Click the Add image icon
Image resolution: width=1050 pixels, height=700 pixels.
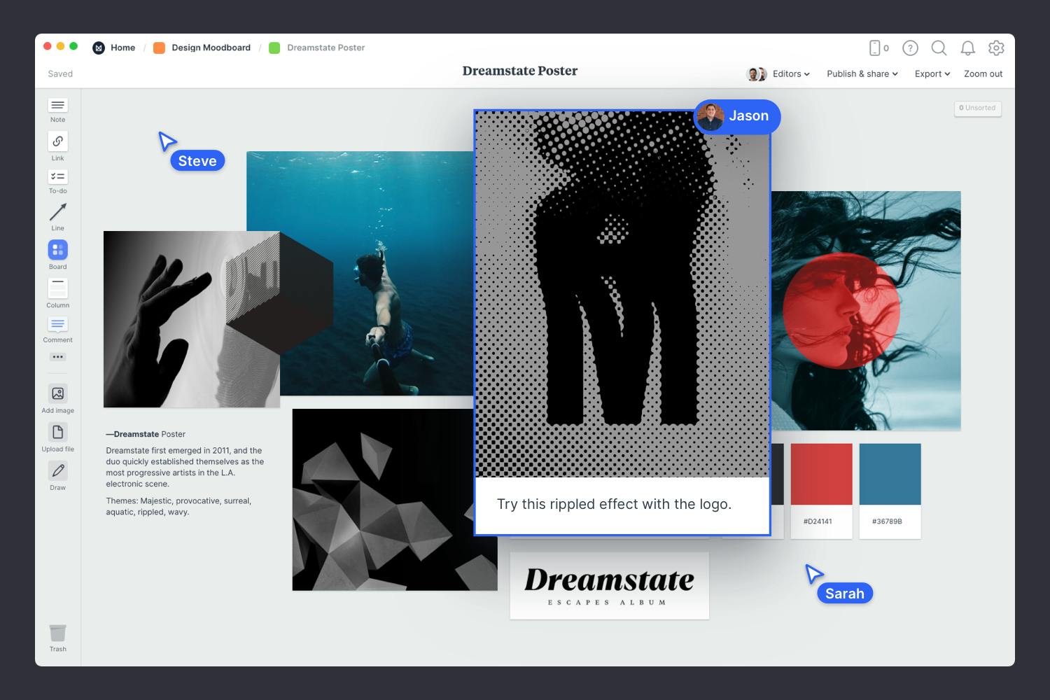point(57,393)
